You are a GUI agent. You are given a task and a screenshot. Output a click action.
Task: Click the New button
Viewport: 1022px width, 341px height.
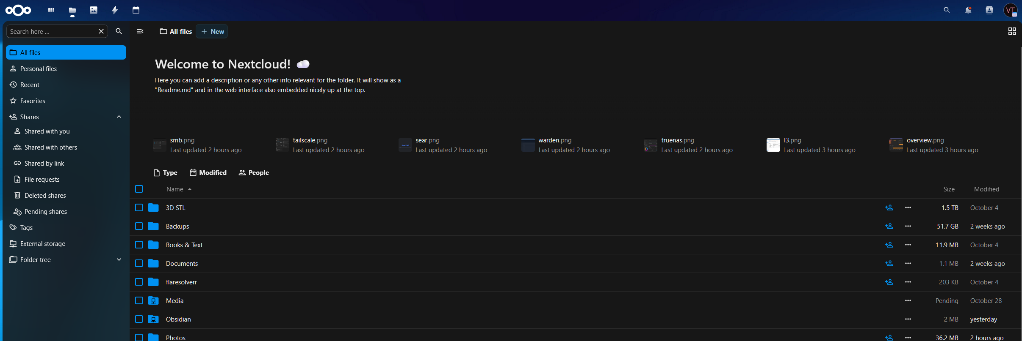tap(212, 32)
